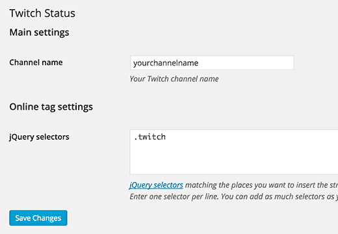
Task: Click the 'Main settings' section heading
Action: coord(39,32)
